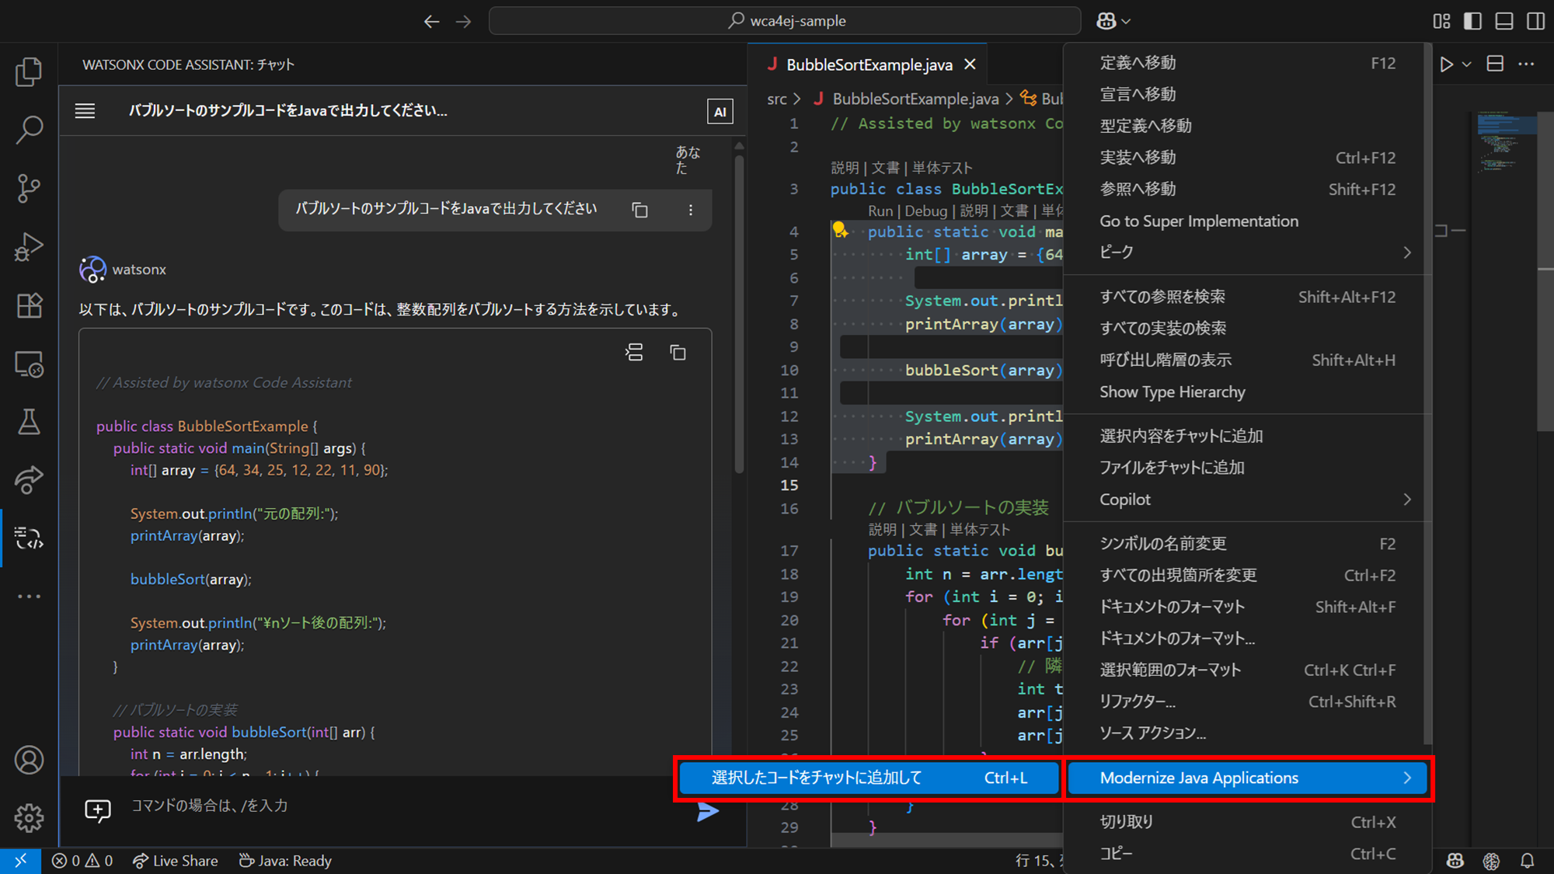Open the Extensions view icon
This screenshot has height=874, width=1554.
click(29, 305)
